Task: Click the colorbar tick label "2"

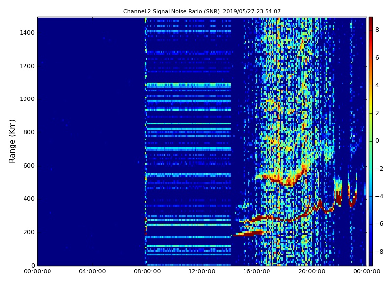Action: [377, 113]
